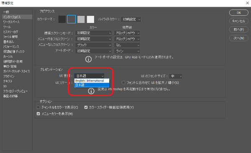This screenshot has width=251, height=153.
Task: Select the darkest color theme swatch
Action: [x=62, y=19]
